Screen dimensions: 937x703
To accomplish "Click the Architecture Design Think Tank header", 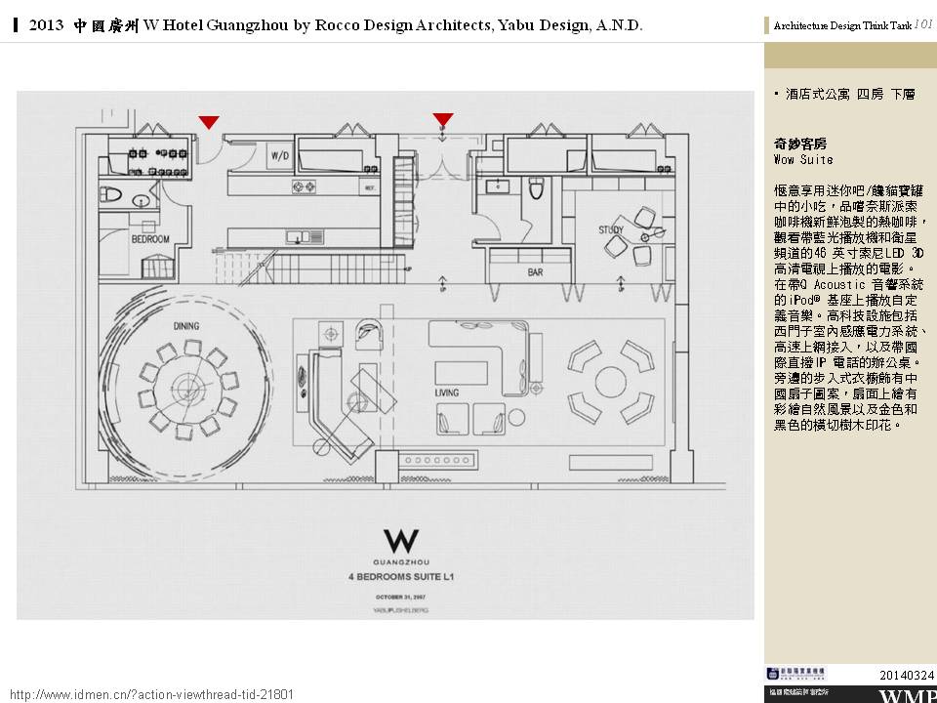I will click(841, 26).
